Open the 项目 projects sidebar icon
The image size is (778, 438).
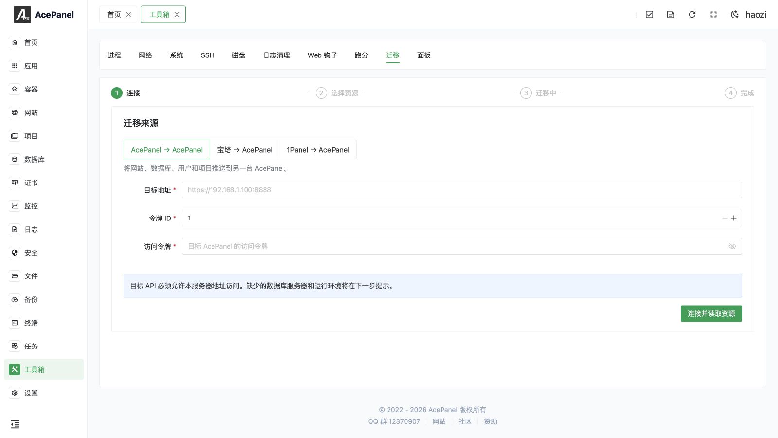15,136
